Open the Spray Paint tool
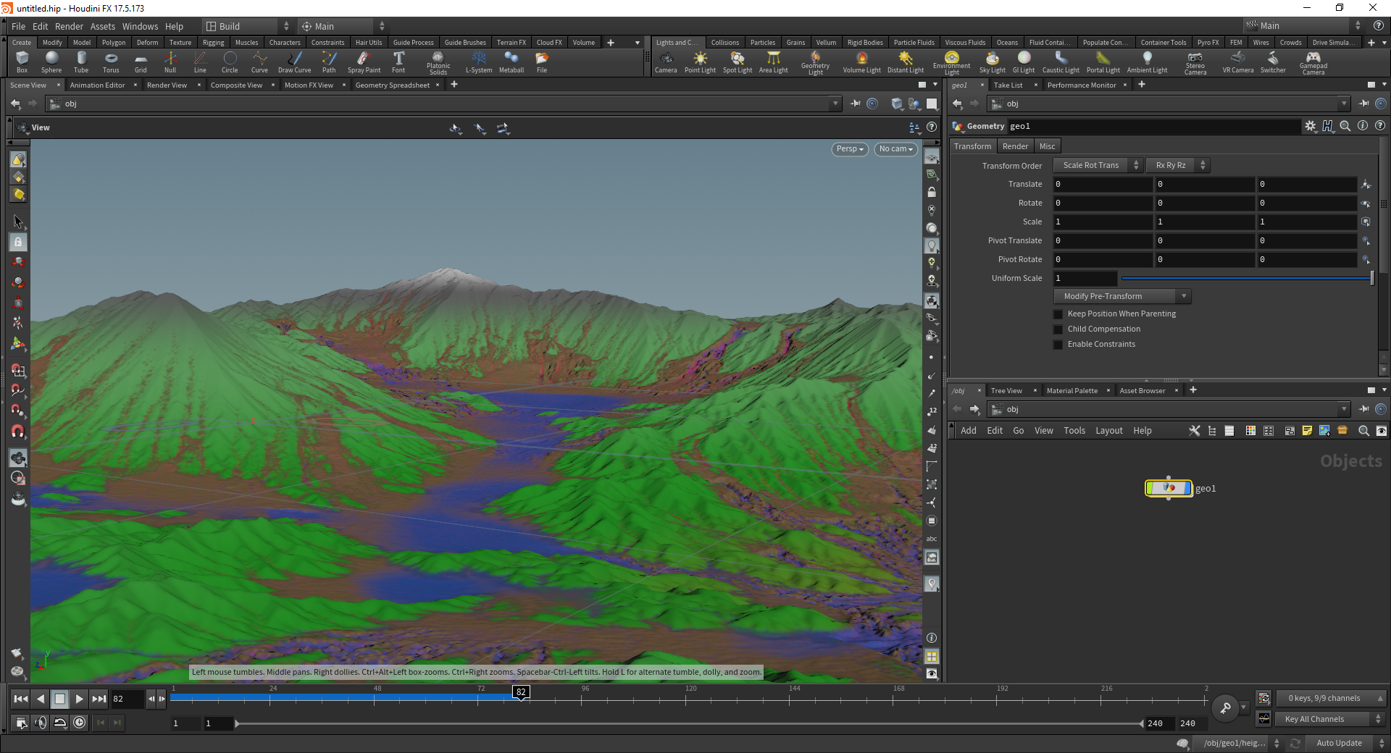Viewport: 1391px width, 753px height. click(364, 62)
